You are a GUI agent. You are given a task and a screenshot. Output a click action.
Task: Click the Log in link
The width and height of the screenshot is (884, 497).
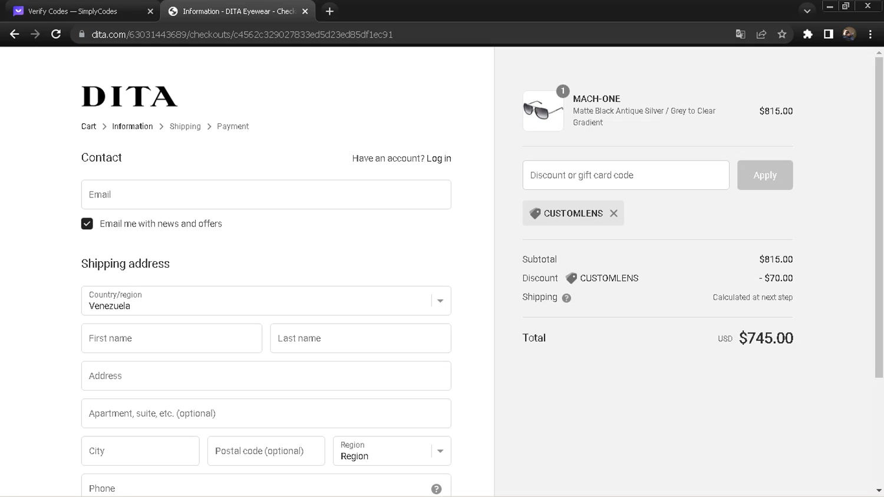(439, 158)
